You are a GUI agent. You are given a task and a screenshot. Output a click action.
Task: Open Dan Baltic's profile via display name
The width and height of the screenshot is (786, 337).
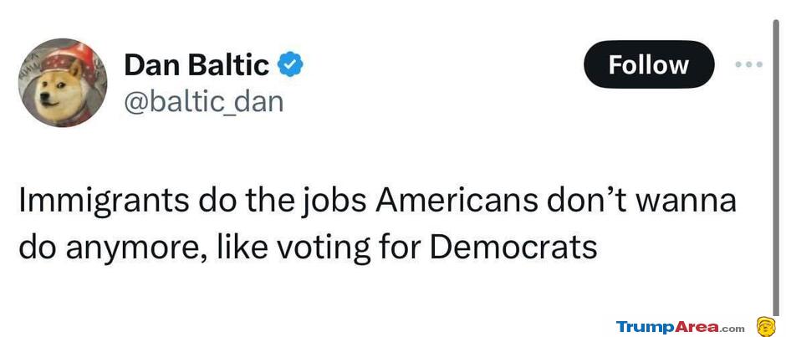point(196,64)
